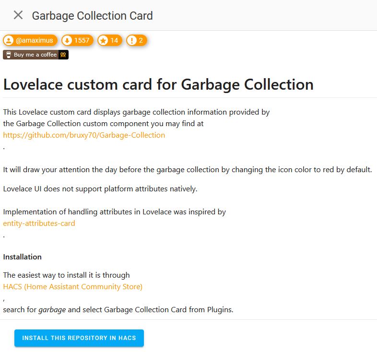Viewport: 377px width, 352px height.
Task: Click the Lovelace custom card main heading
Action: point(158,85)
